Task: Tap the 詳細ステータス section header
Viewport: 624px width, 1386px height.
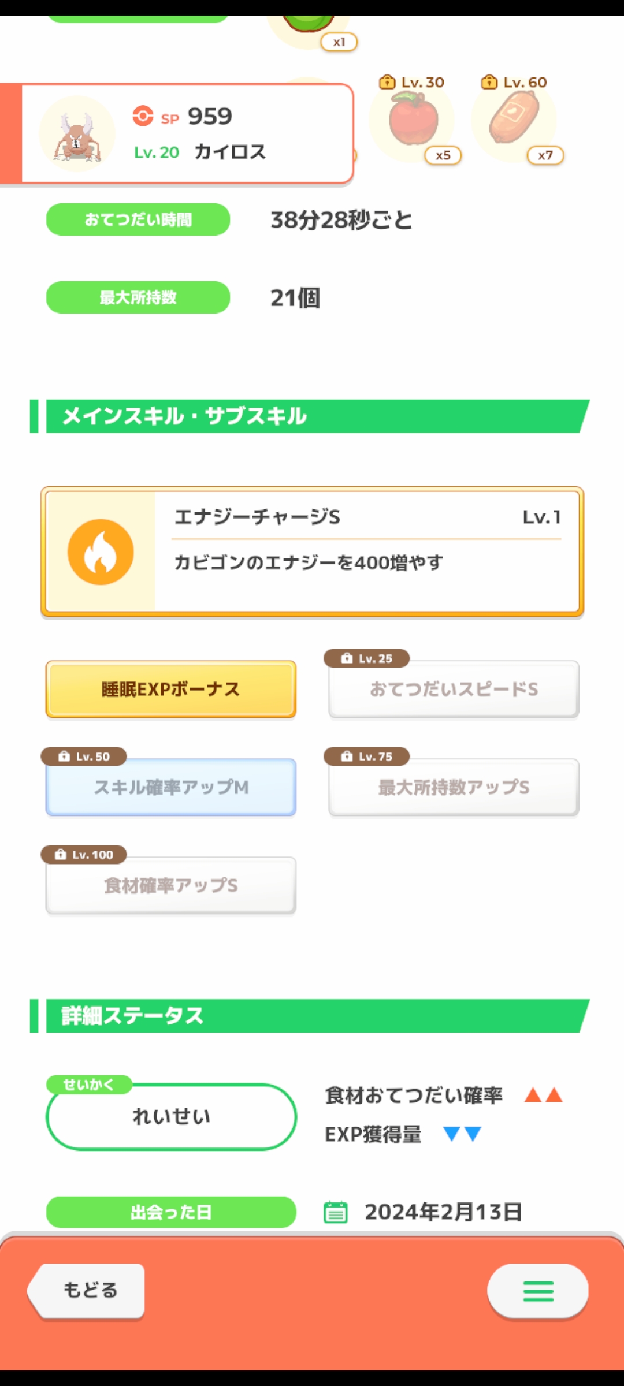Action: (x=312, y=1016)
